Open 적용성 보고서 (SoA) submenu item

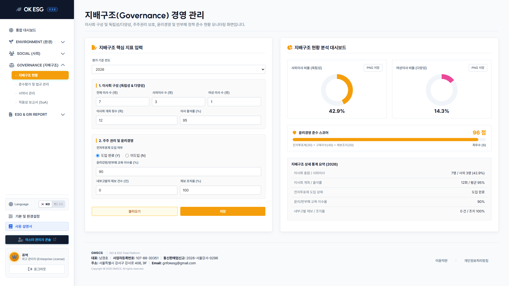(40, 102)
